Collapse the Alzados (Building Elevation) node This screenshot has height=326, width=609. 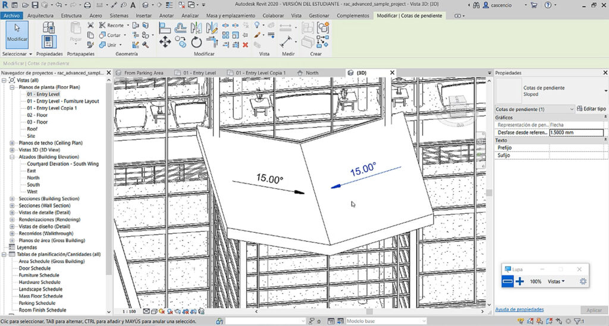[x=12, y=157]
